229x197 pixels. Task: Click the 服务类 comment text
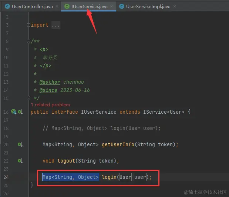tap(50, 57)
